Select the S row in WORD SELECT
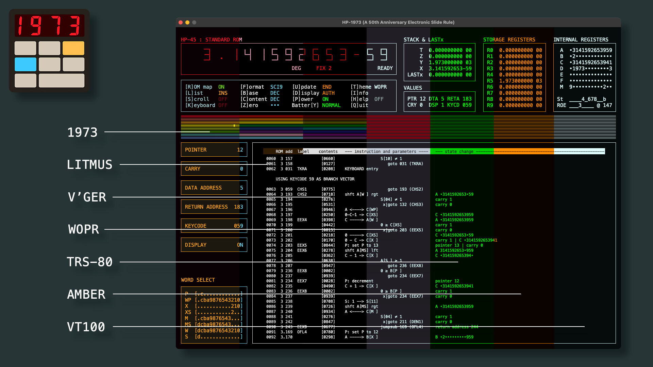The height and width of the screenshot is (367, 653). coord(214,337)
